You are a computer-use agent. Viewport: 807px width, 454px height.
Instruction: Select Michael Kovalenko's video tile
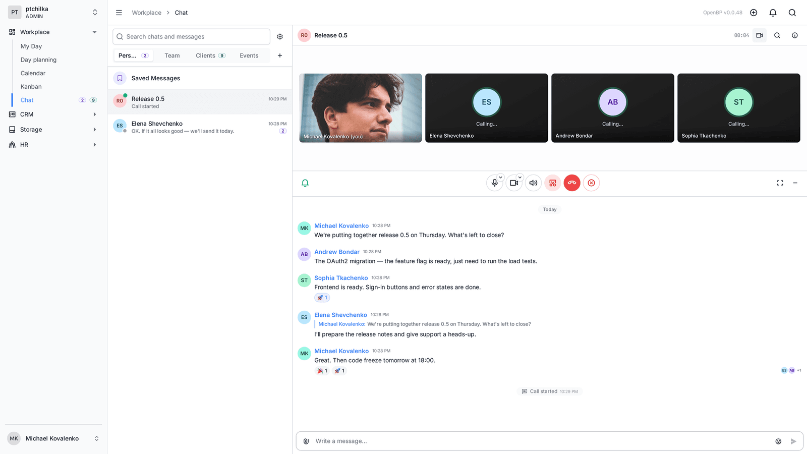click(361, 108)
